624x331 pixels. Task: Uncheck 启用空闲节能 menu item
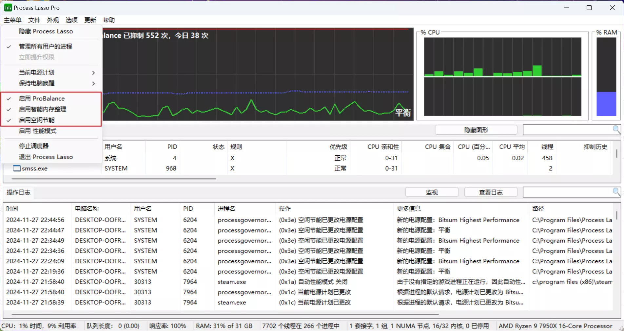tap(37, 120)
